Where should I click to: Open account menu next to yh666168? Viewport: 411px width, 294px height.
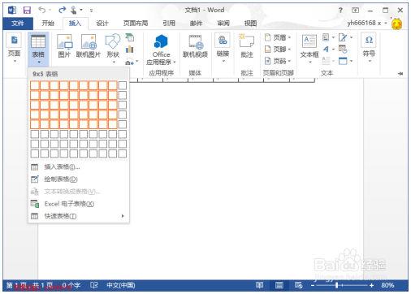pos(386,24)
